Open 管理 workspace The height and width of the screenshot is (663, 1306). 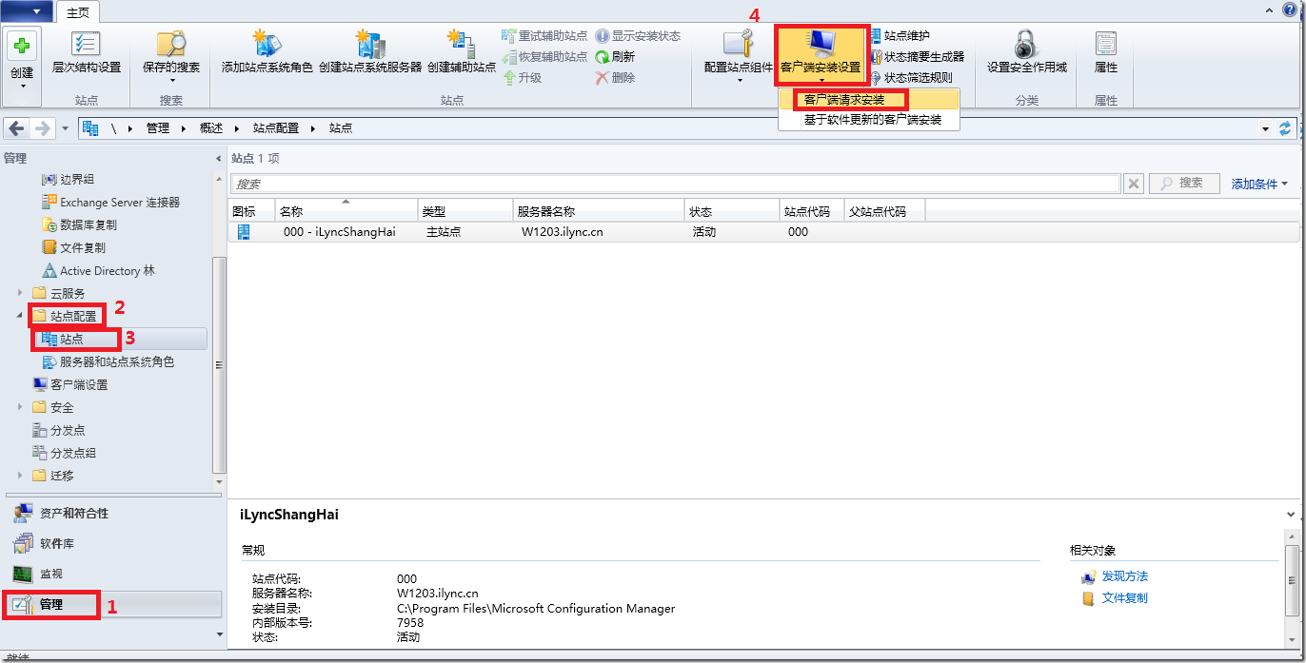click(112, 604)
